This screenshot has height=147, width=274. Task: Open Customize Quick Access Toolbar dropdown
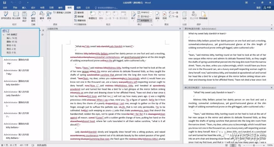click(28, 3)
